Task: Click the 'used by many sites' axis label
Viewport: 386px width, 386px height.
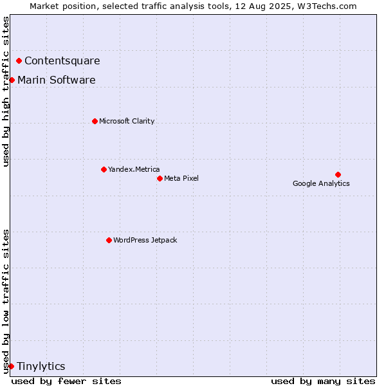Action: (x=323, y=381)
